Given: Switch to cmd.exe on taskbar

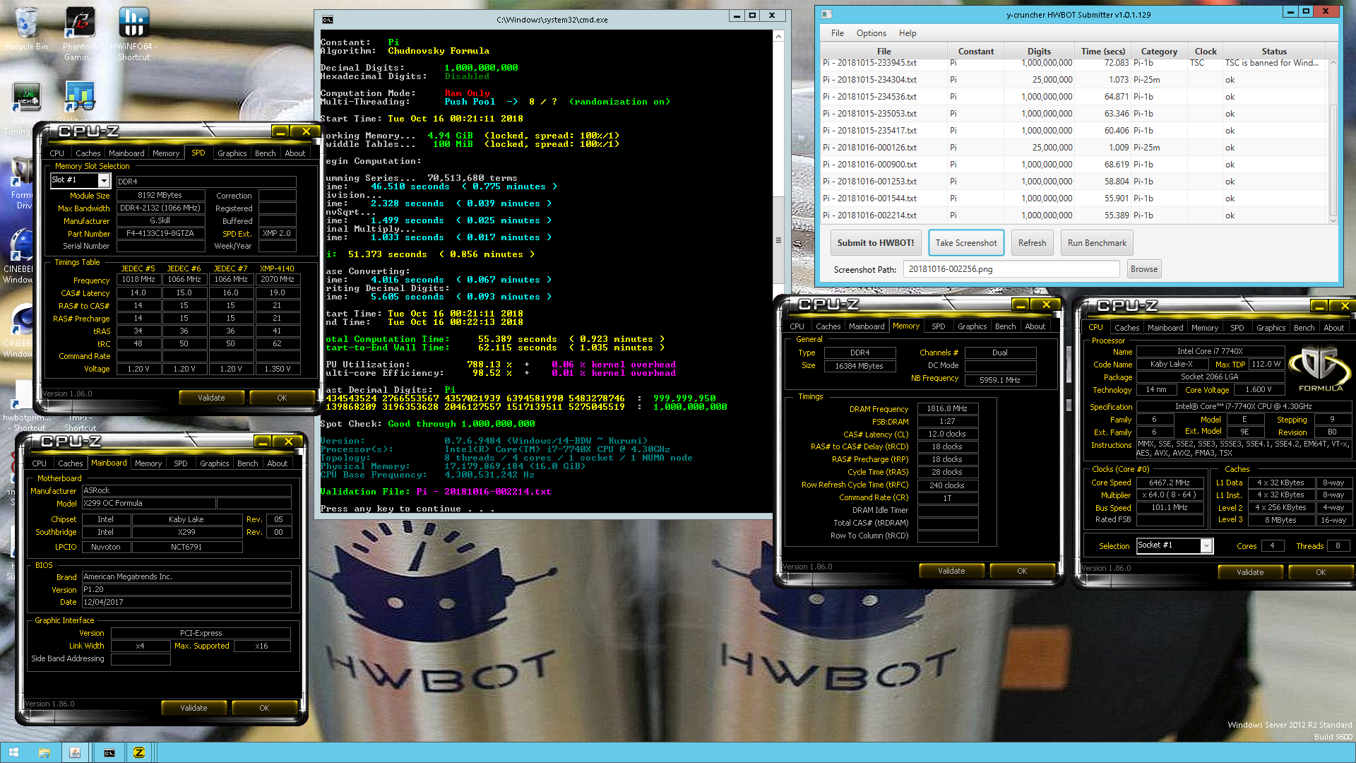Looking at the screenshot, I should click(x=109, y=752).
